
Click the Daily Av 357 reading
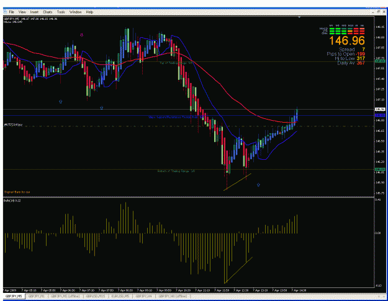pos(351,63)
